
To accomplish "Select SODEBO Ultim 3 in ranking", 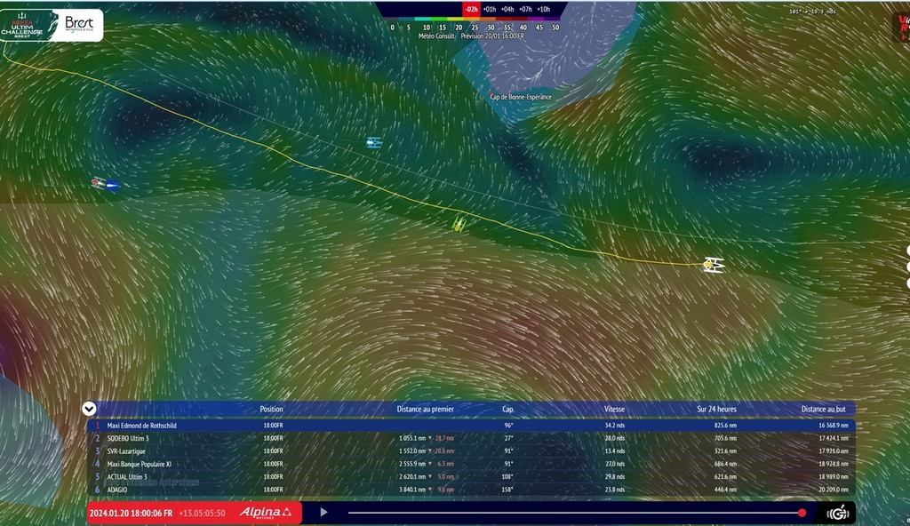I will tap(129, 438).
